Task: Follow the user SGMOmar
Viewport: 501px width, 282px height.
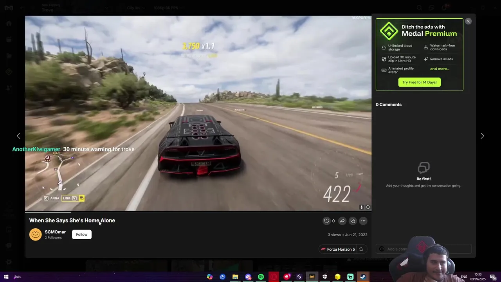Action: tap(82, 234)
